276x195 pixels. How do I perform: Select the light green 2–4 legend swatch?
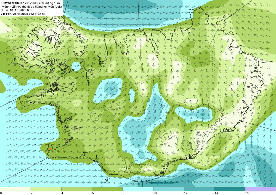(46, 189)
